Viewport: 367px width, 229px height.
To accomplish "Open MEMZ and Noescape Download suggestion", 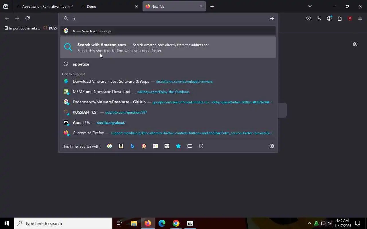I will point(168,92).
